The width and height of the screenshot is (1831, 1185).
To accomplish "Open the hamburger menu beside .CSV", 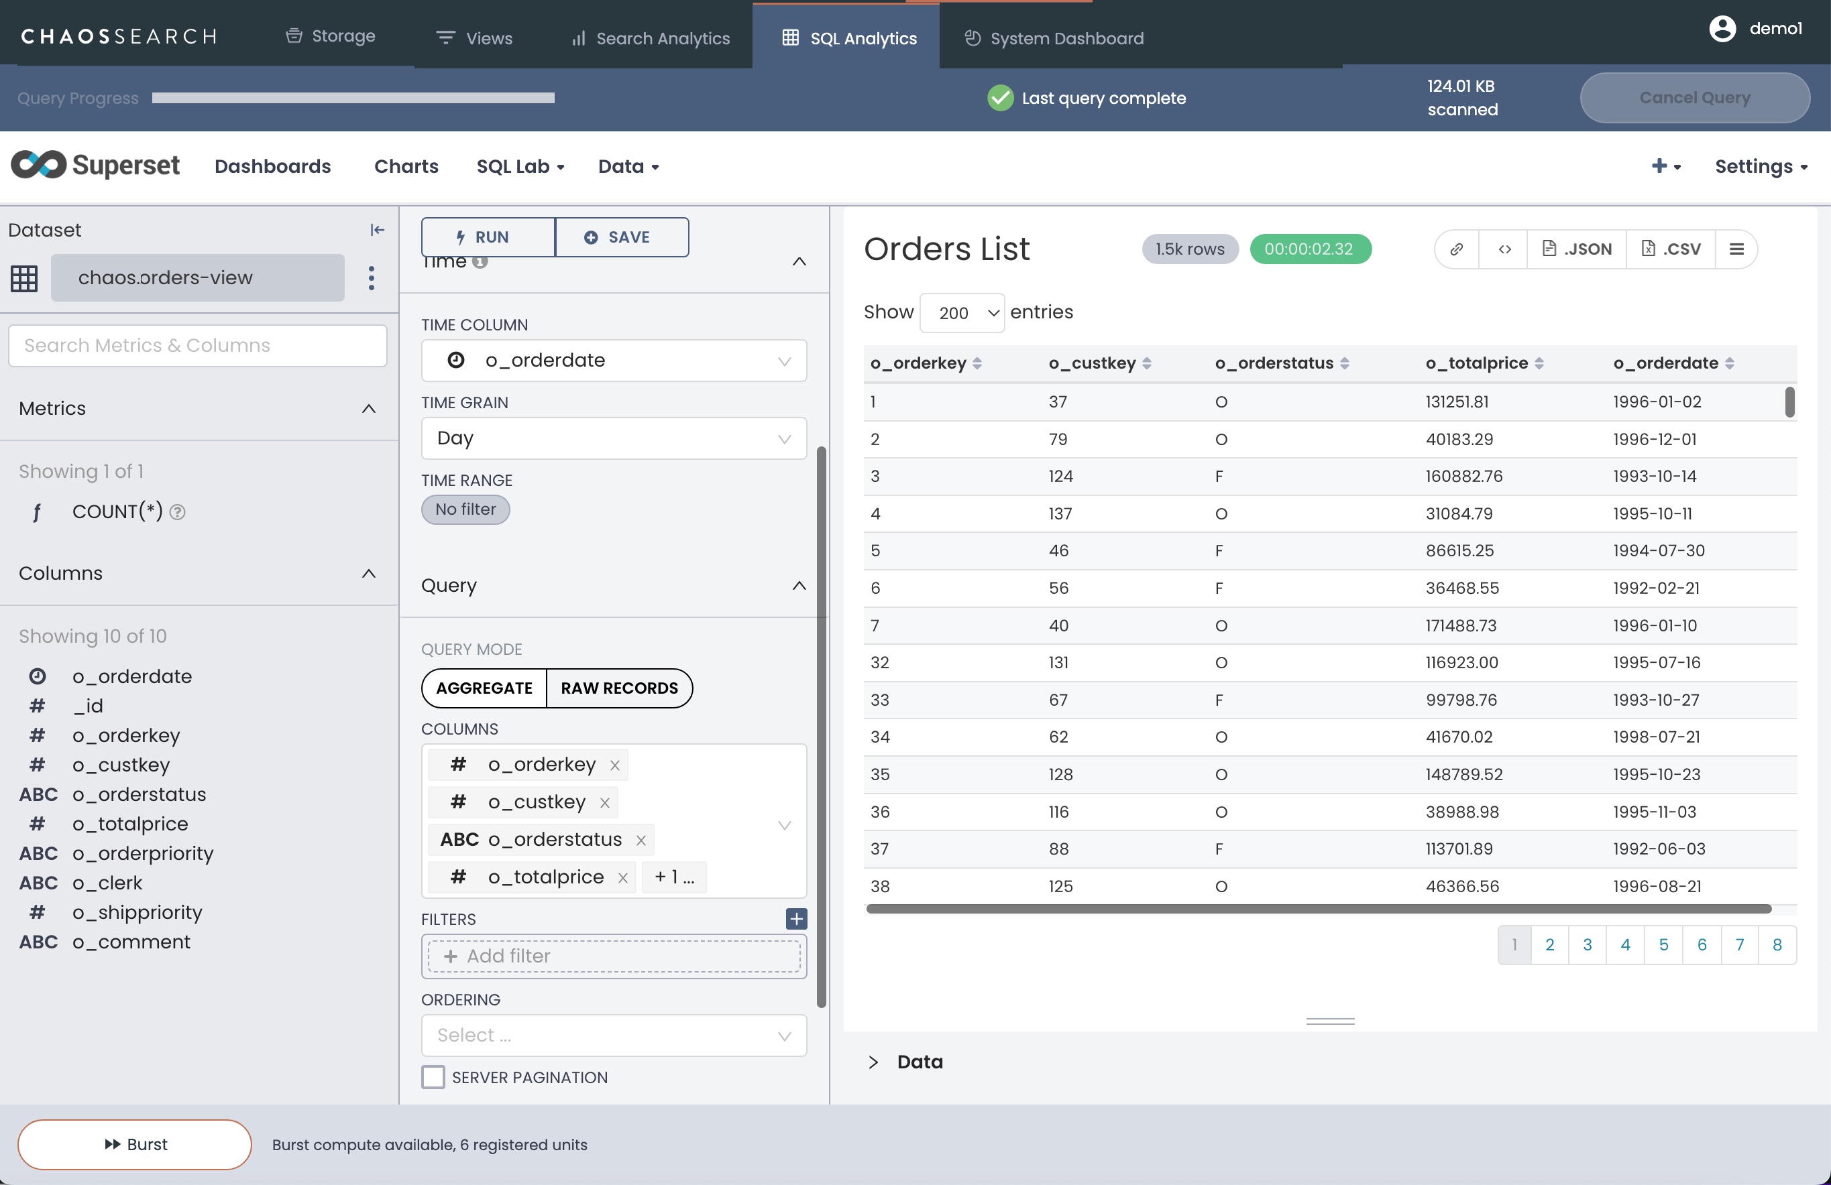I will point(1736,249).
